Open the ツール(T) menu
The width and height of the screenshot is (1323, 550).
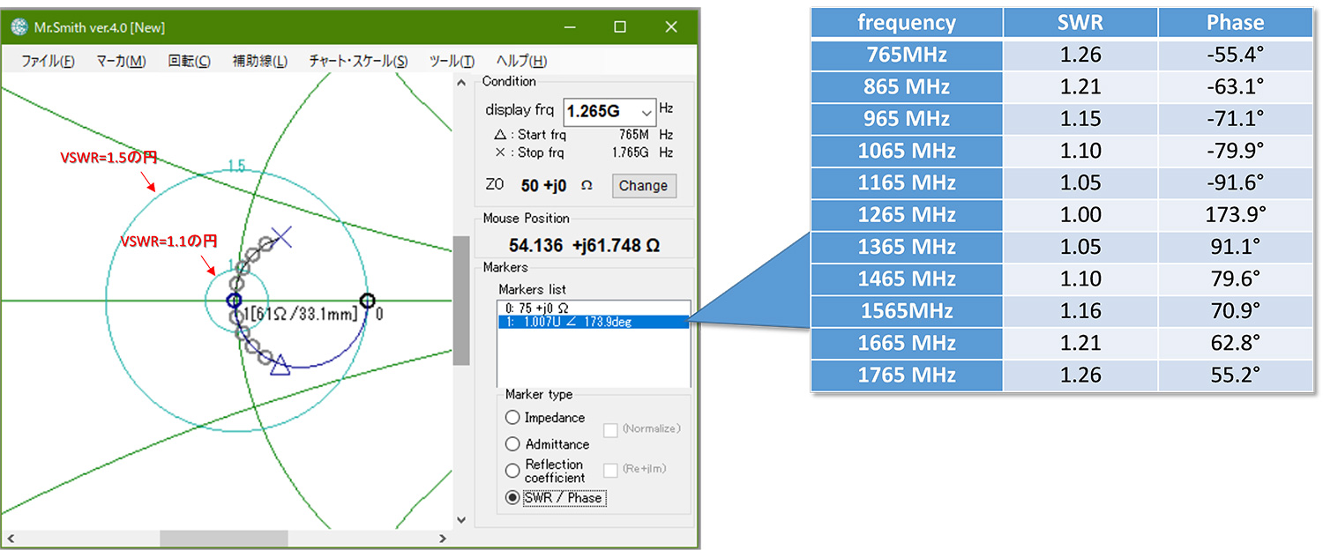click(452, 61)
